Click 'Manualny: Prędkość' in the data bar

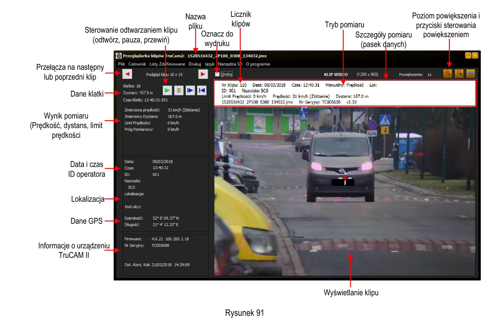(344, 85)
